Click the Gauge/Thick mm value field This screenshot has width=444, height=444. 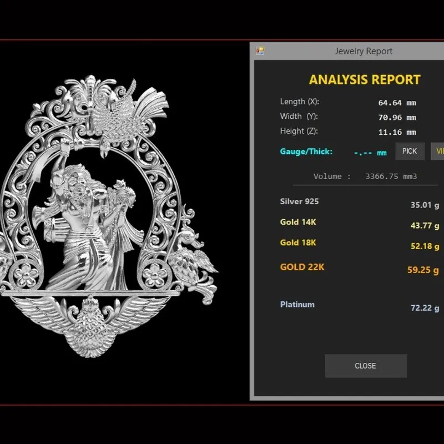370,153
